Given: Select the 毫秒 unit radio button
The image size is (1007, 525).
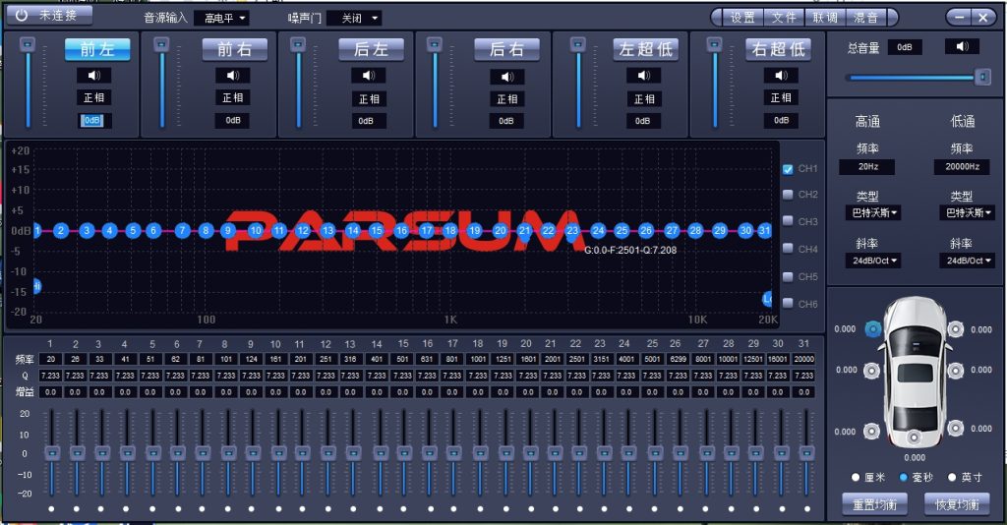Looking at the screenshot, I should (x=903, y=478).
